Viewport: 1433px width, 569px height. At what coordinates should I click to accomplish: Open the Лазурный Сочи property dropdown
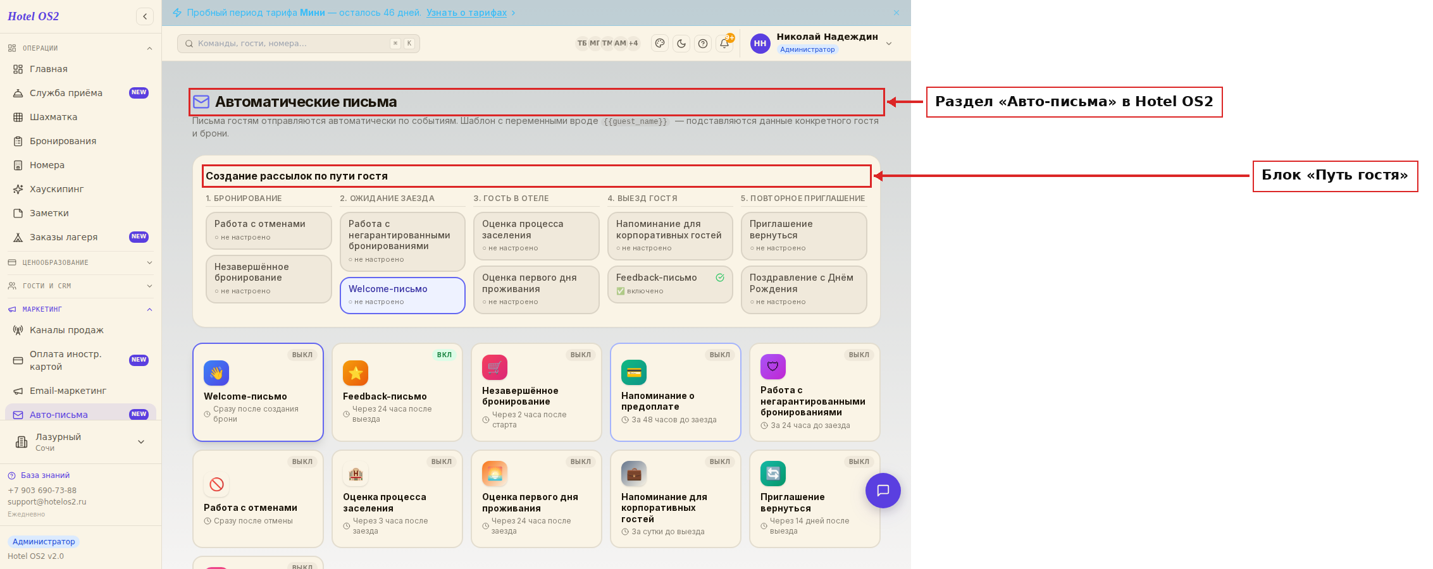tap(80, 442)
